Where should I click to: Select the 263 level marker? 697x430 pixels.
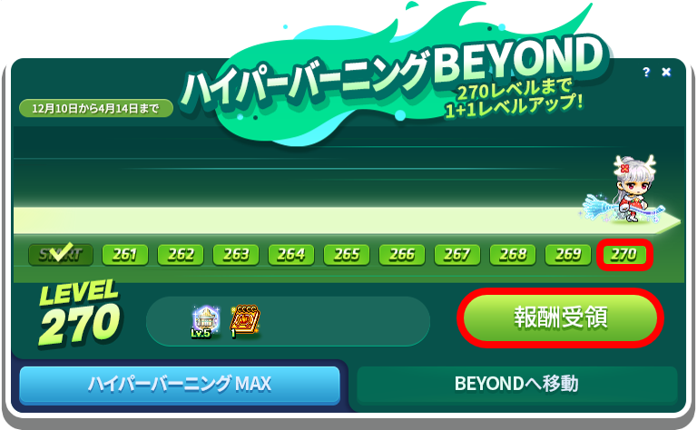[x=236, y=255]
